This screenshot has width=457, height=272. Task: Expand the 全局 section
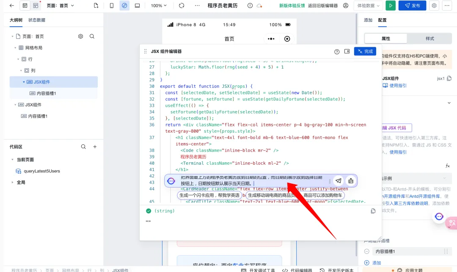[12, 182]
